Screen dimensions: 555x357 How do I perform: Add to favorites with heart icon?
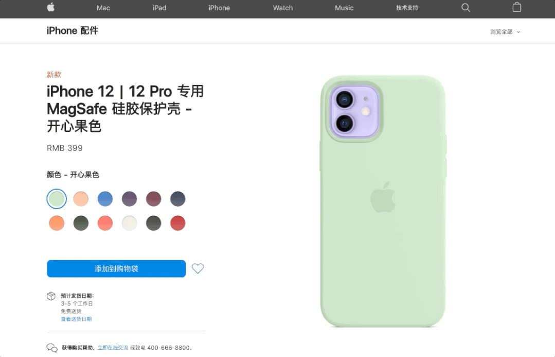[x=198, y=268]
